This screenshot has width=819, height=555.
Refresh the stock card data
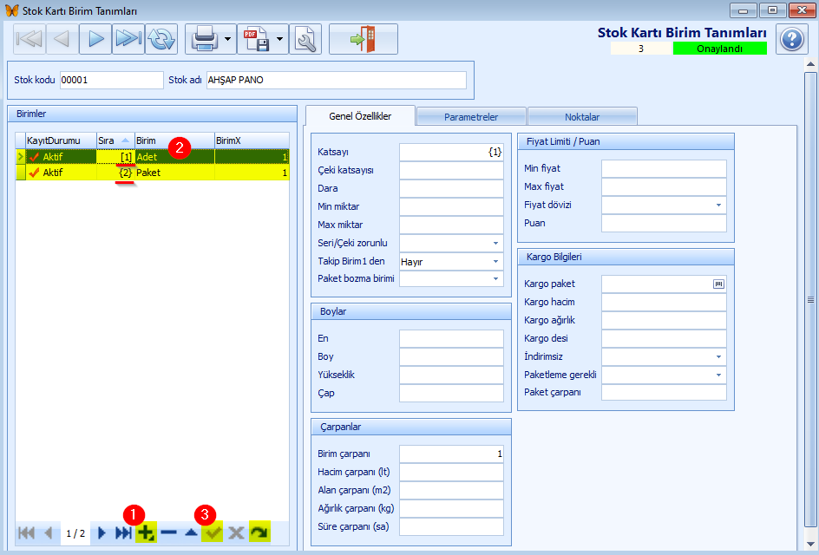[161, 39]
